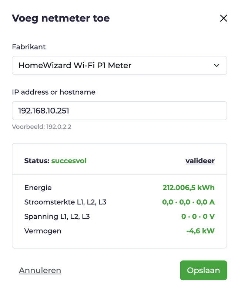Click the Stroomsterkte L1, L2, L3 label

coord(65,202)
